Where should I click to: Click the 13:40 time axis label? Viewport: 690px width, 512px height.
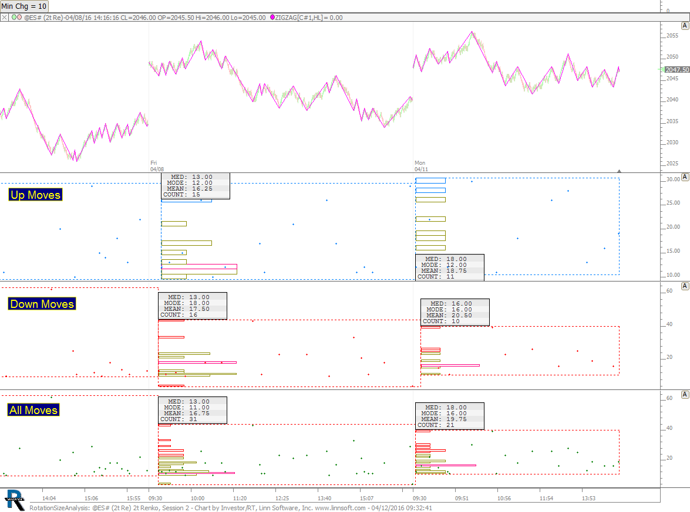(324, 499)
